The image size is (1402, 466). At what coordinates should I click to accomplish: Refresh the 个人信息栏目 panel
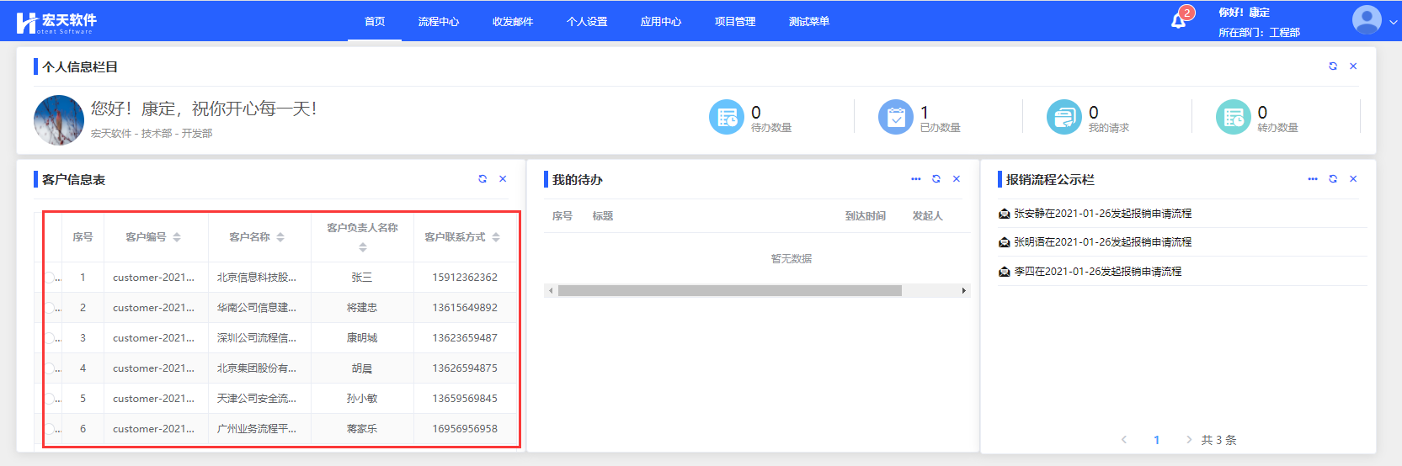click(1333, 66)
